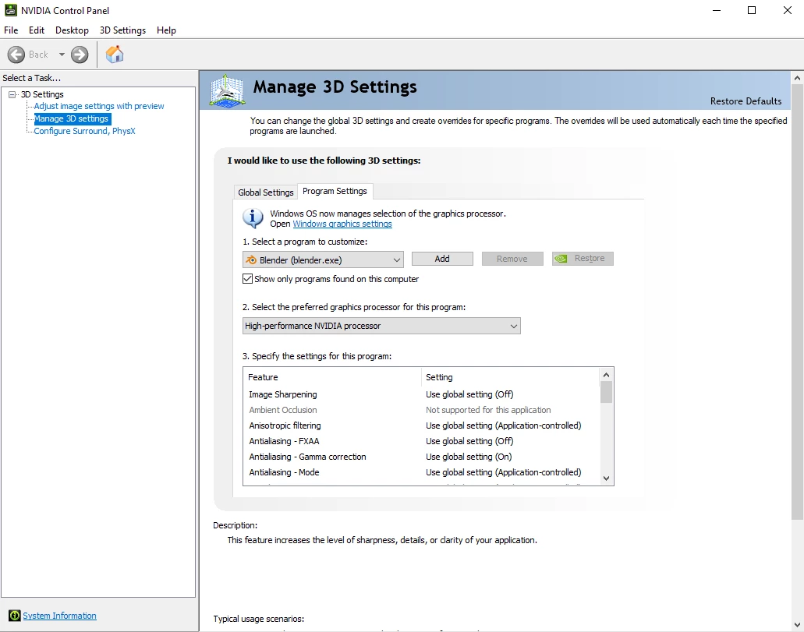Click the Feature column header
The width and height of the screenshot is (804, 632).
[x=332, y=377]
